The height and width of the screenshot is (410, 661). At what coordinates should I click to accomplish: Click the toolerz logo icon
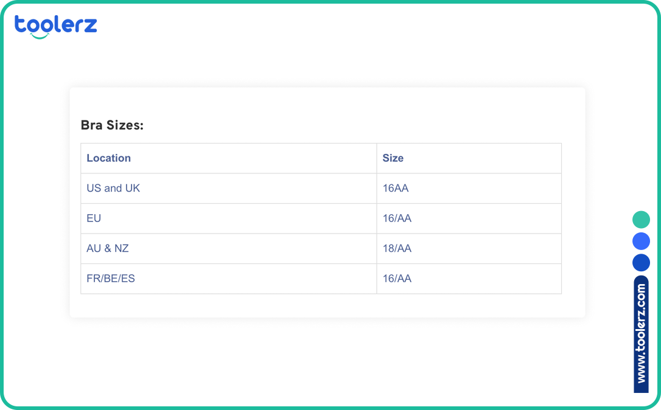point(55,26)
